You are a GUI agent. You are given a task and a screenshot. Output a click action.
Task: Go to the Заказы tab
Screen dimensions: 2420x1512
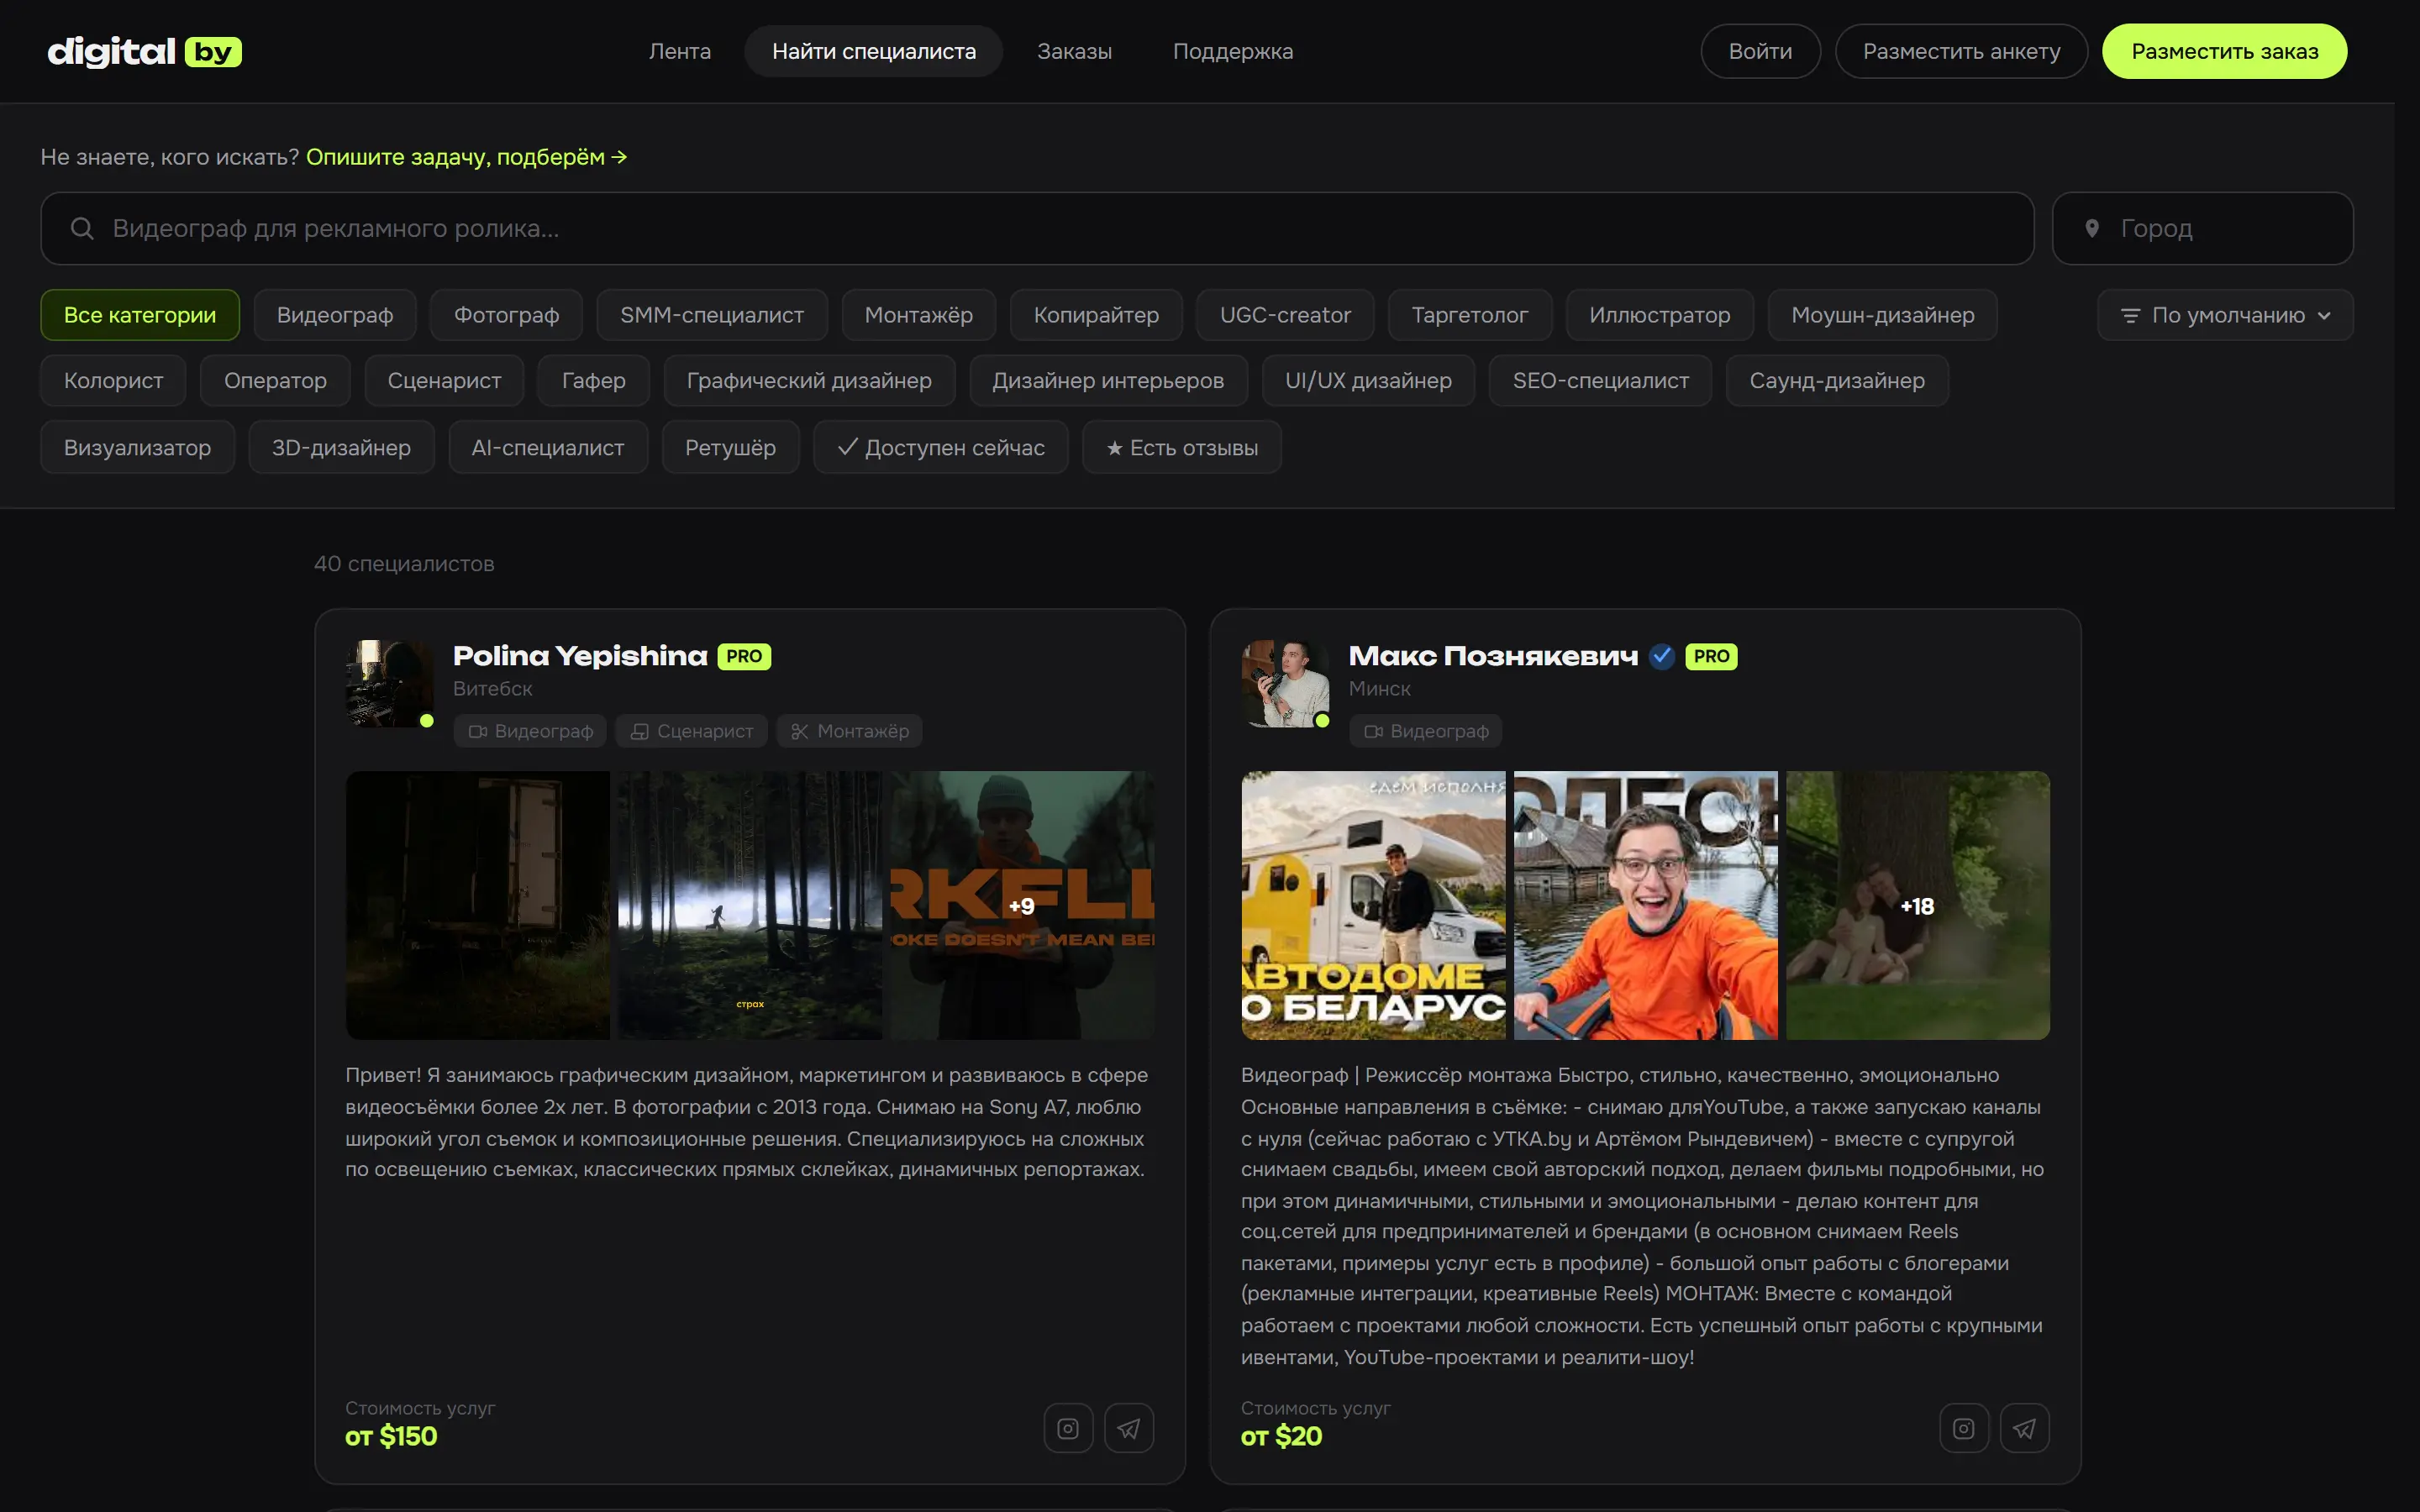[x=1074, y=51]
